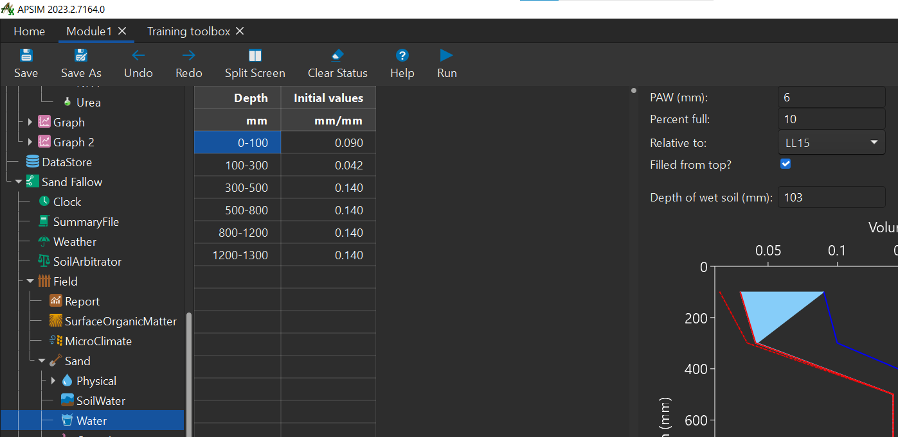Viewport: 898px width, 437px height.
Task: Click the Undo arrow icon
Action: click(x=138, y=55)
